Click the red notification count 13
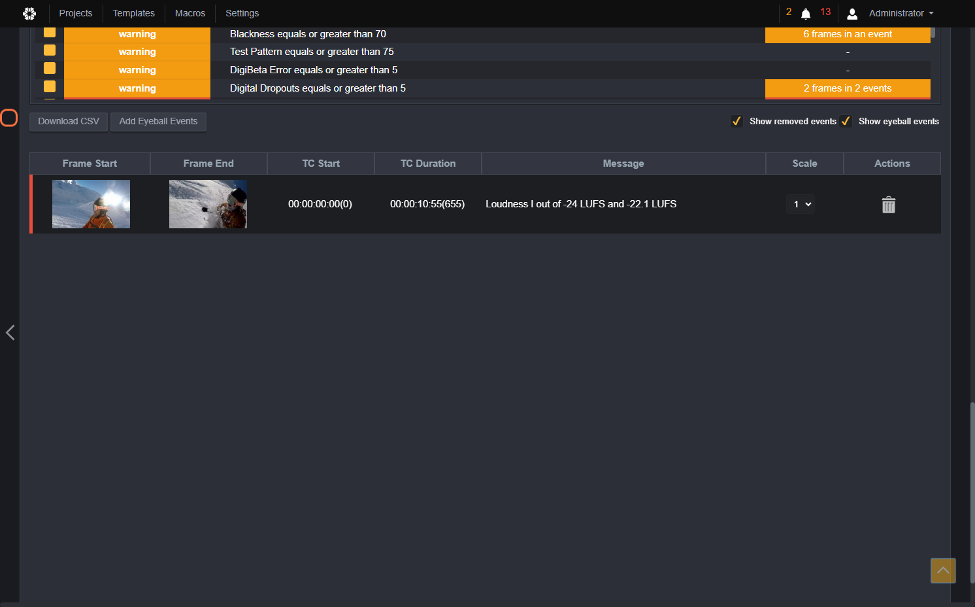Viewport: 975px width, 607px height. [825, 12]
